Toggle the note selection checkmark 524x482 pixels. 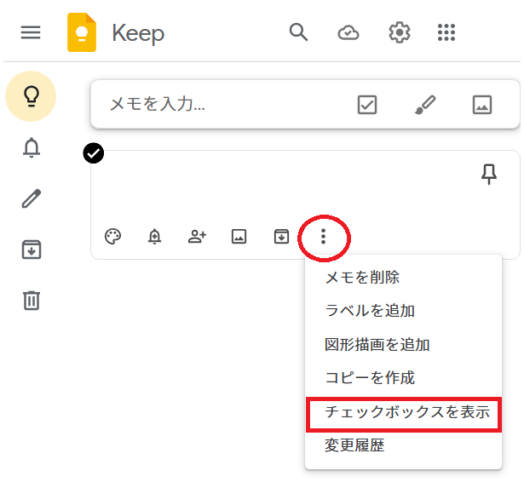(x=94, y=152)
